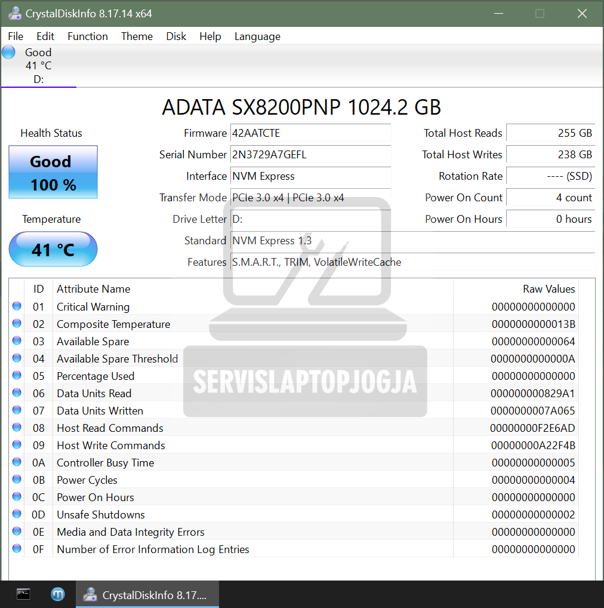
Task: Open the Help menu
Action: pos(210,36)
